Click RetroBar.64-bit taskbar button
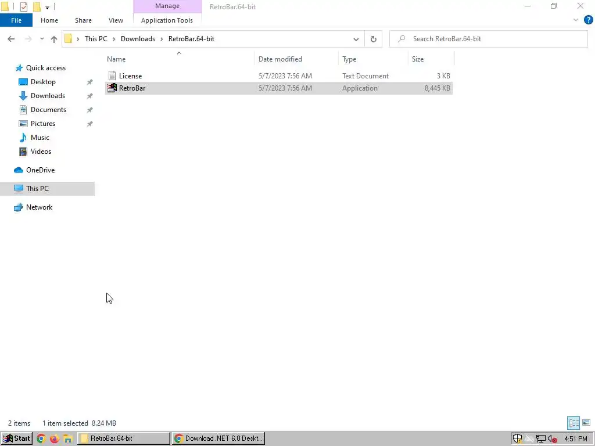Image resolution: width=595 pixels, height=446 pixels. [124, 438]
